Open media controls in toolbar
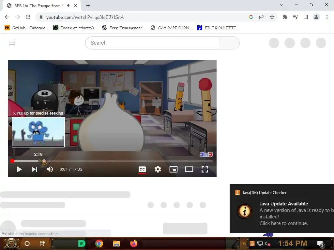Viewport: 334px width, 250px height. [296, 17]
